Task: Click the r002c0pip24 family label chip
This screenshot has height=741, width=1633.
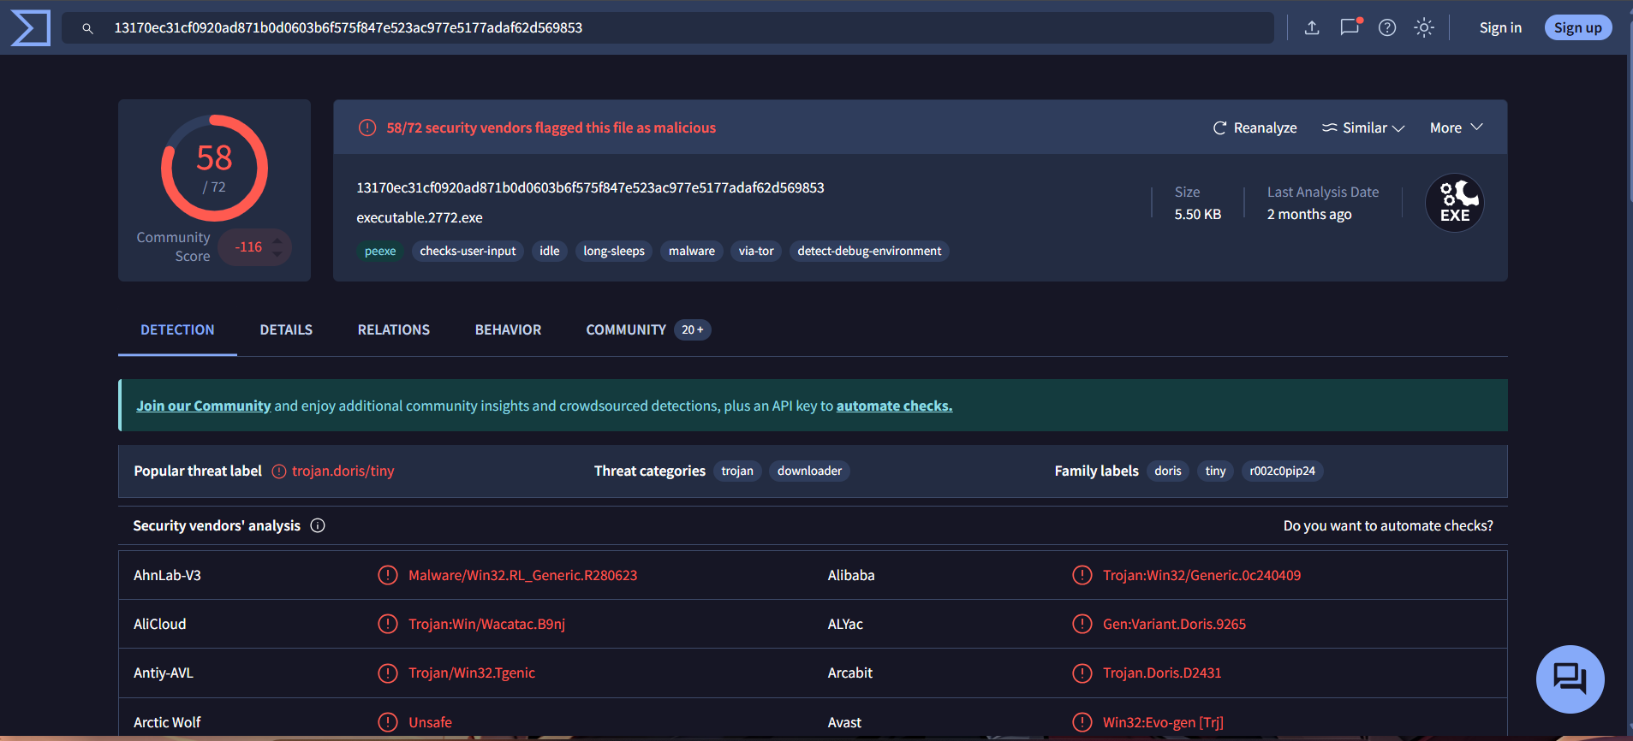Action: pos(1282,471)
